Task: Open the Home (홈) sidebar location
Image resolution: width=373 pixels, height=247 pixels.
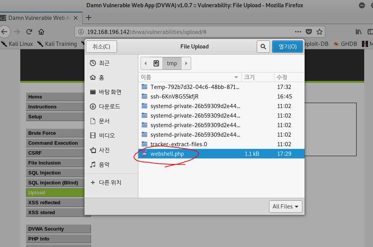Action: click(x=111, y=77)
